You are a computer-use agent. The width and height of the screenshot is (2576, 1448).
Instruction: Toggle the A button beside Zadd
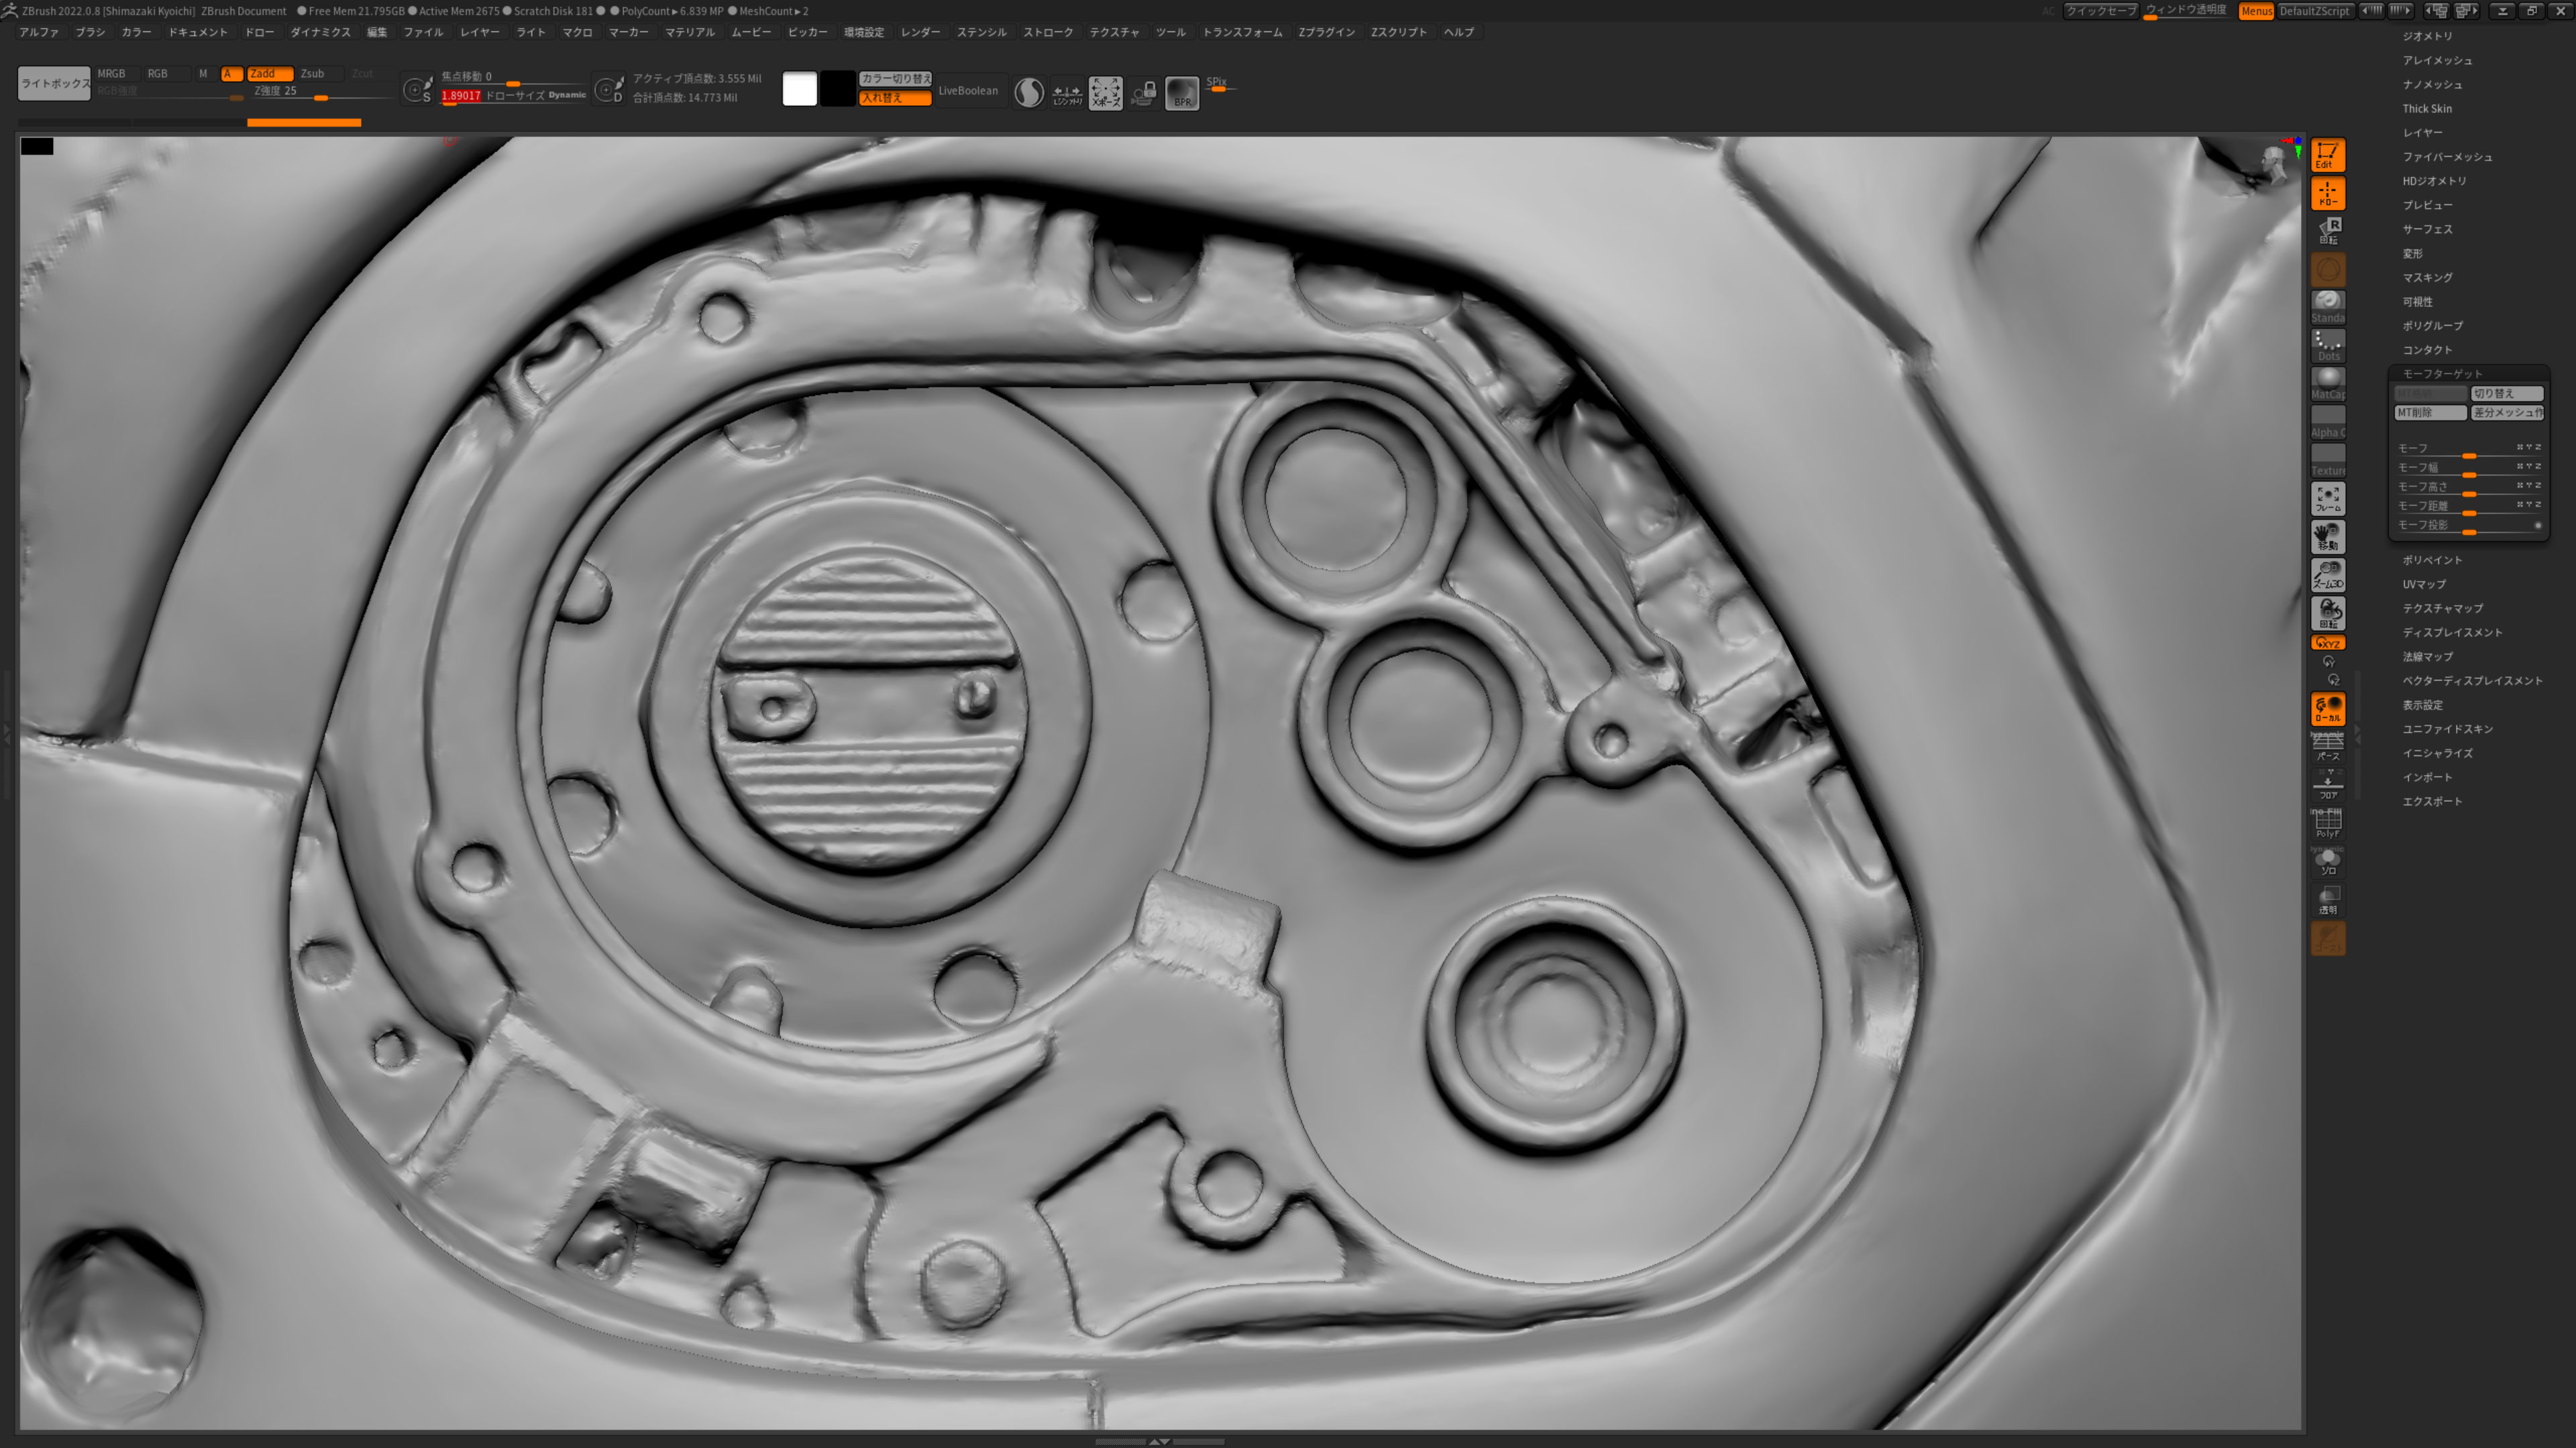pos(231,74)
